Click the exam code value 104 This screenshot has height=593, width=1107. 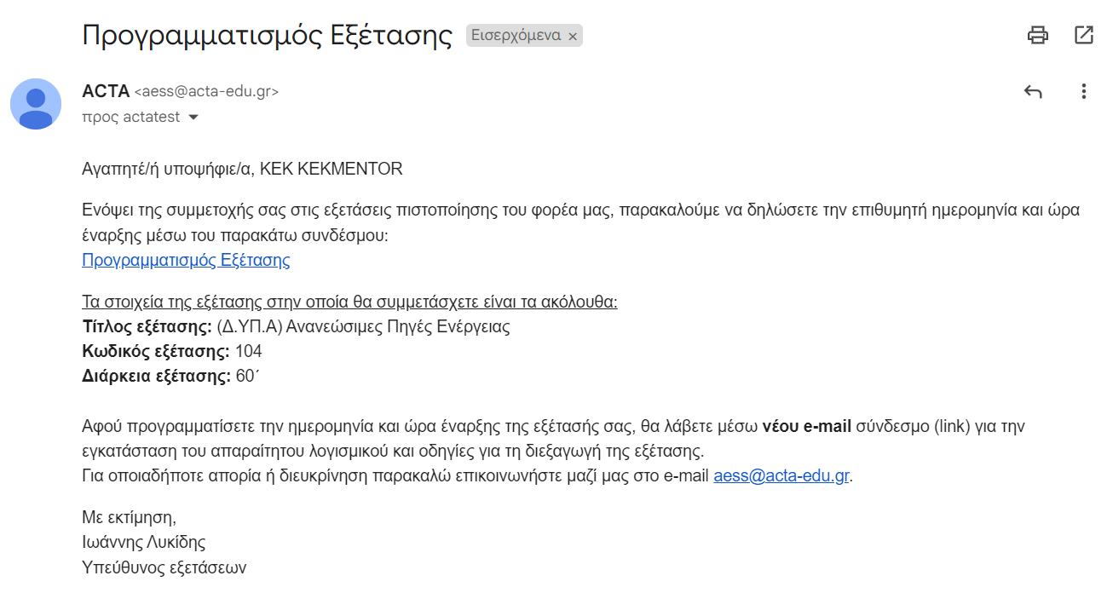pyautogui.click(x=248, y=351)
